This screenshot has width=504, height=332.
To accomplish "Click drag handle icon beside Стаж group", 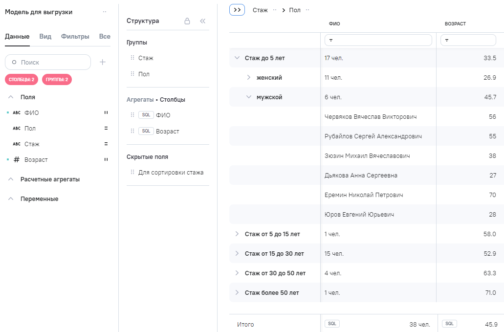I will (132, 58).
